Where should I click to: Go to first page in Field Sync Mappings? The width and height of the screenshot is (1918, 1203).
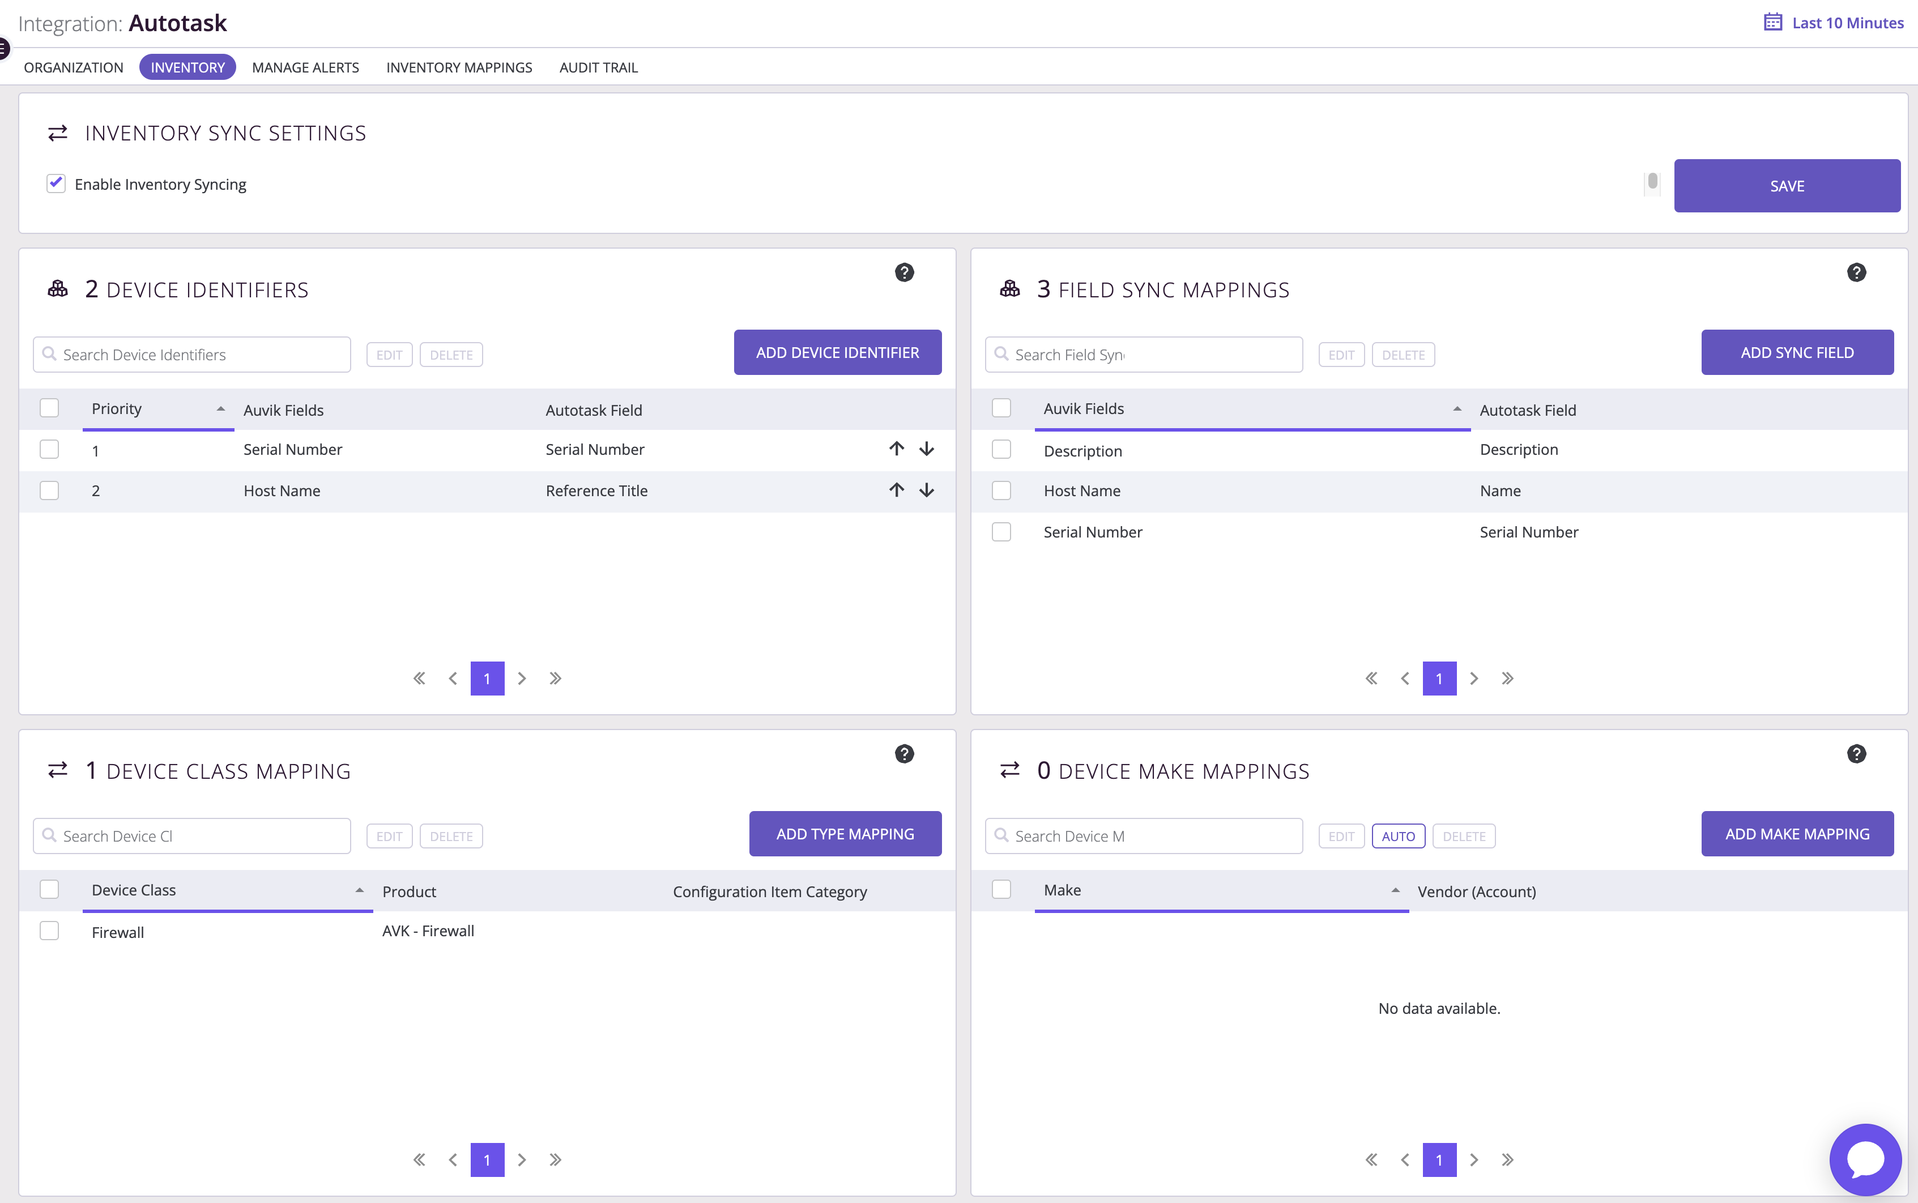[1371, 679]
